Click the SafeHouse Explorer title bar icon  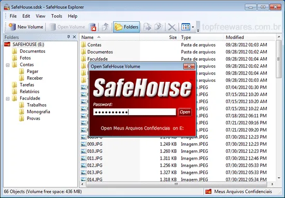[7, 7]
